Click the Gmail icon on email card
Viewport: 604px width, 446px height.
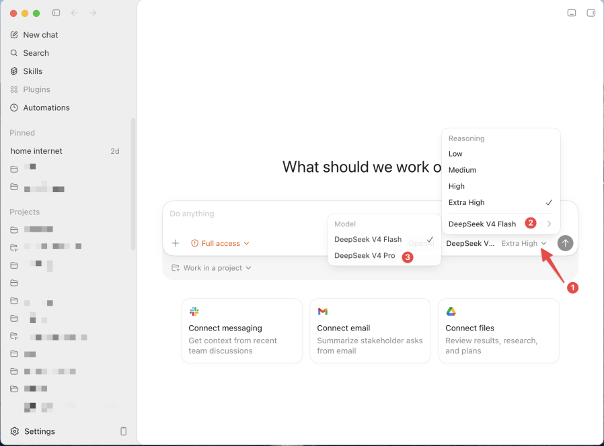(323, 311)
